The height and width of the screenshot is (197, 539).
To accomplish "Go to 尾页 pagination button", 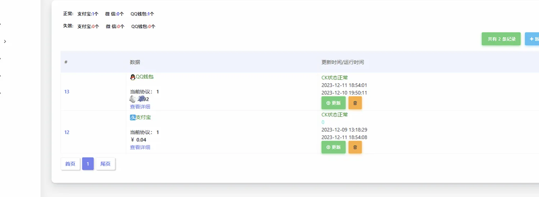I will [106, 164].
